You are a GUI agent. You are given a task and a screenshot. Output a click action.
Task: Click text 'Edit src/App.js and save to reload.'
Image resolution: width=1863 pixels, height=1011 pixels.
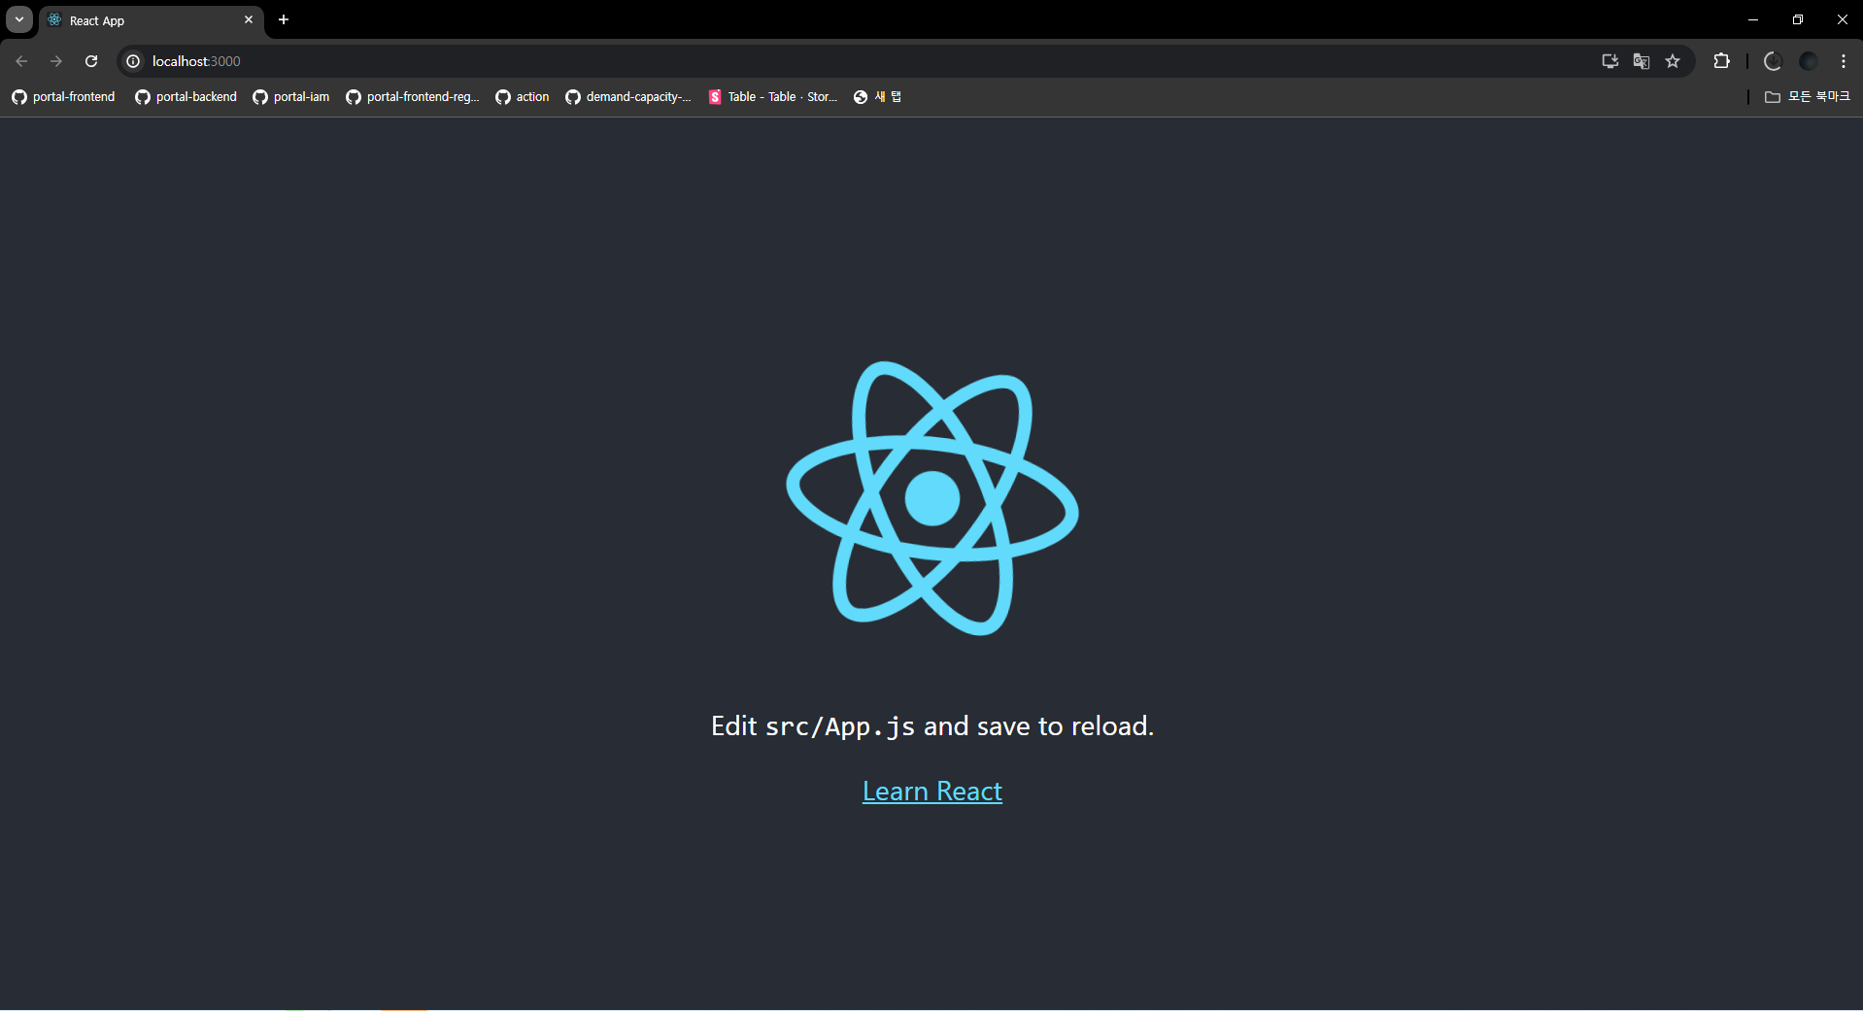coord(931,726)
